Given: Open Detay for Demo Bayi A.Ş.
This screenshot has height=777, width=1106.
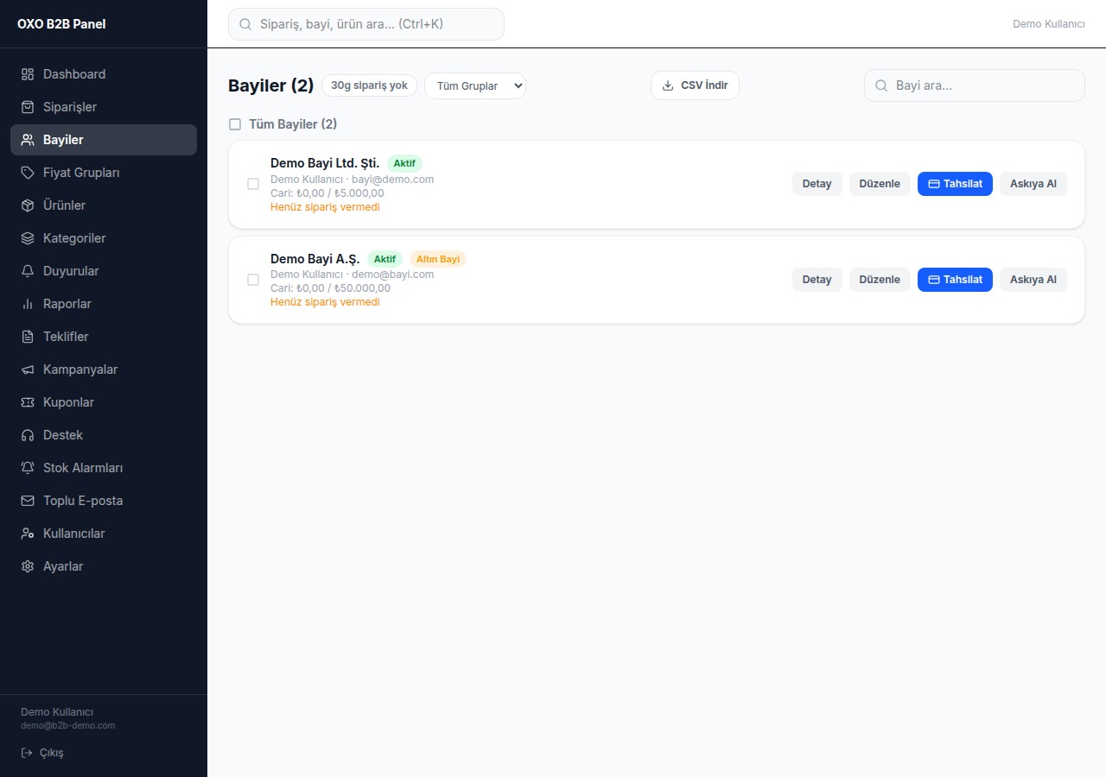Looking at the screenshot, I should tap(817, 280).
